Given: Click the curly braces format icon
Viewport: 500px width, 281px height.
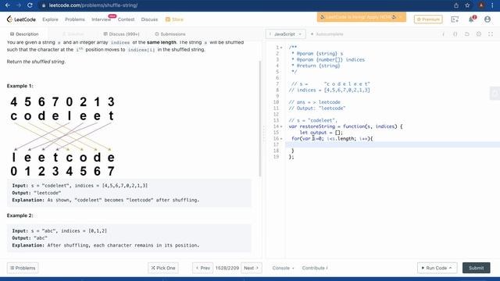Looking at the screenshot, I should click(x=455, y=34).
